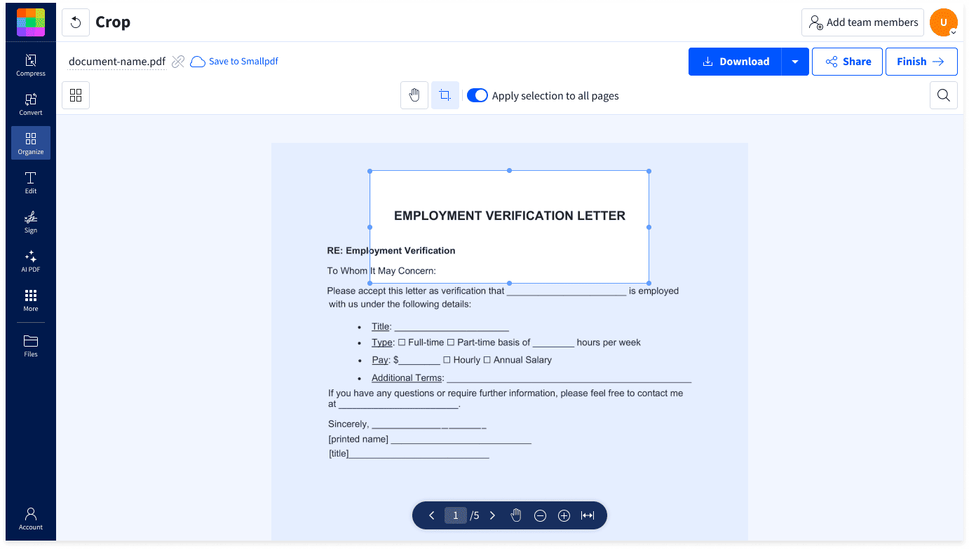
Task: Click Add team members
Action: pos(863,22)
